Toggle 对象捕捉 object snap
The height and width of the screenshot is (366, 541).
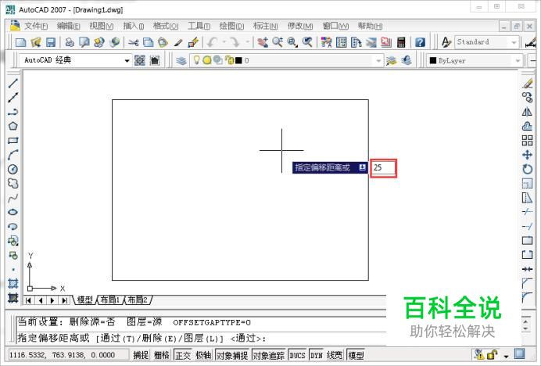pos(232,355)
